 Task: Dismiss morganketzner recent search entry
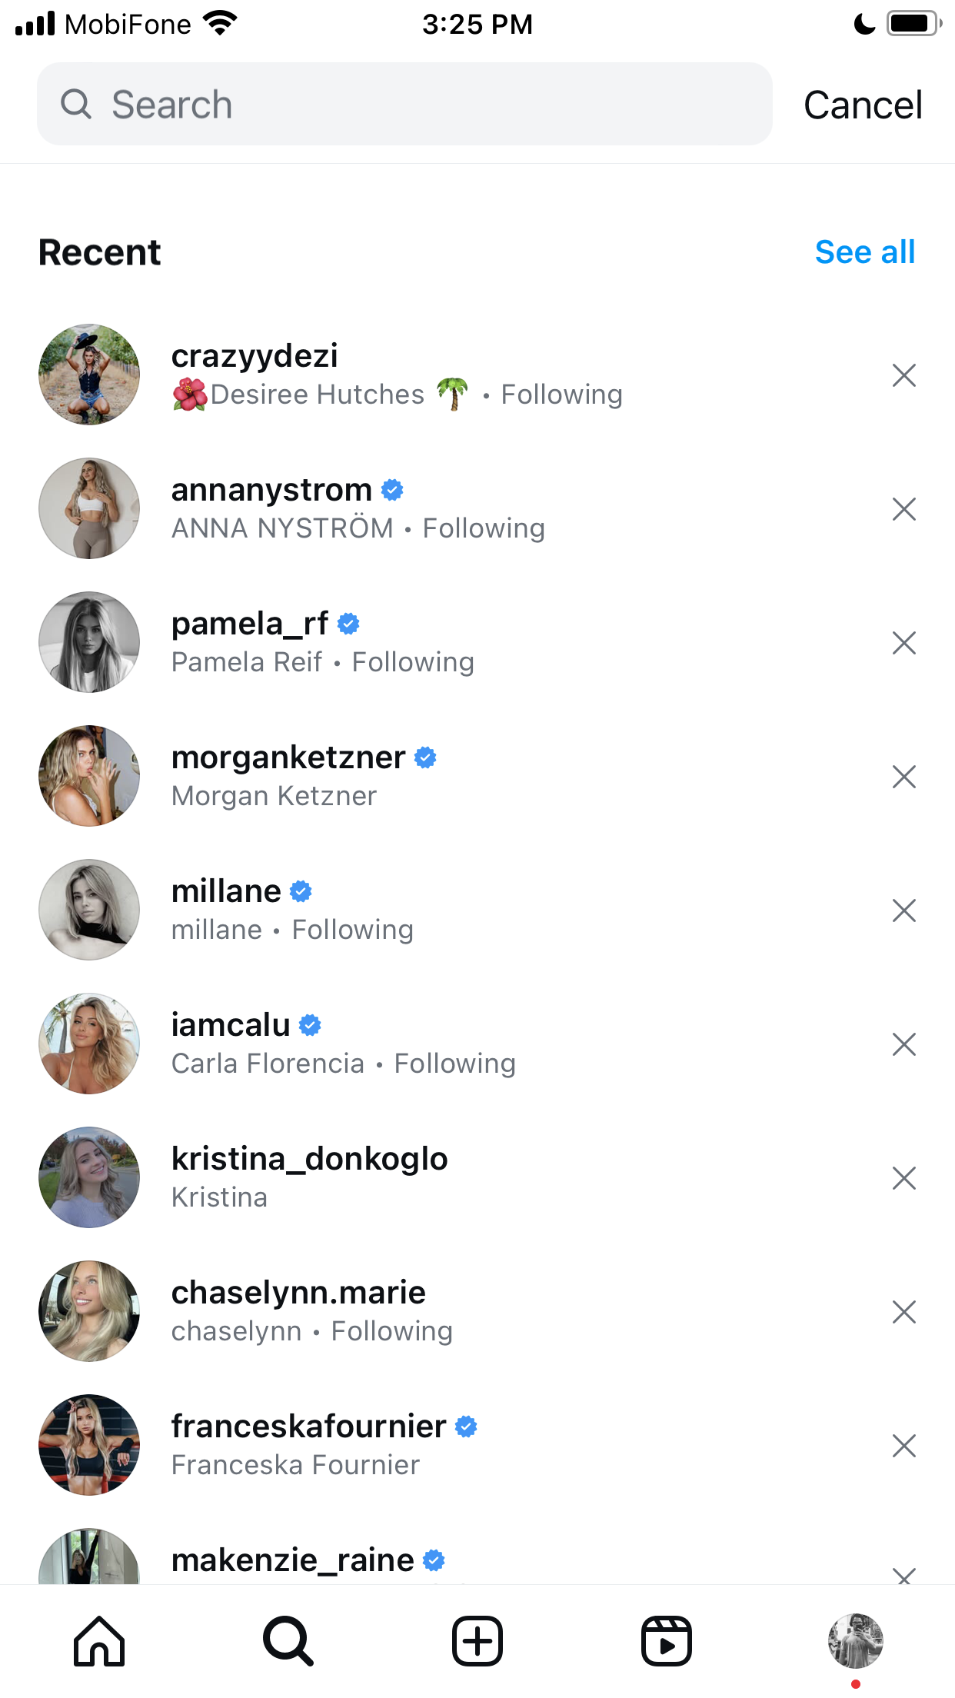904,777
